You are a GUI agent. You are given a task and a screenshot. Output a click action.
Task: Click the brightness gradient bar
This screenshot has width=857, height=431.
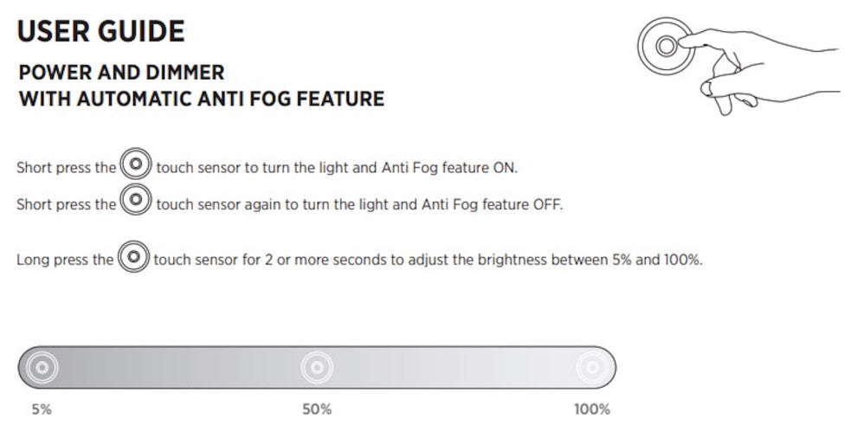coord(173,368)
